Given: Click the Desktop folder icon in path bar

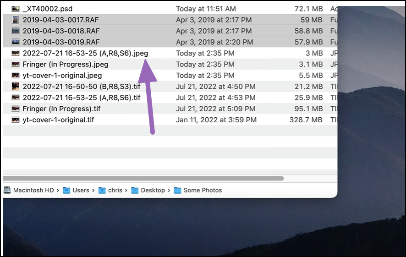Looking at the screenshot, I should 135,190.
